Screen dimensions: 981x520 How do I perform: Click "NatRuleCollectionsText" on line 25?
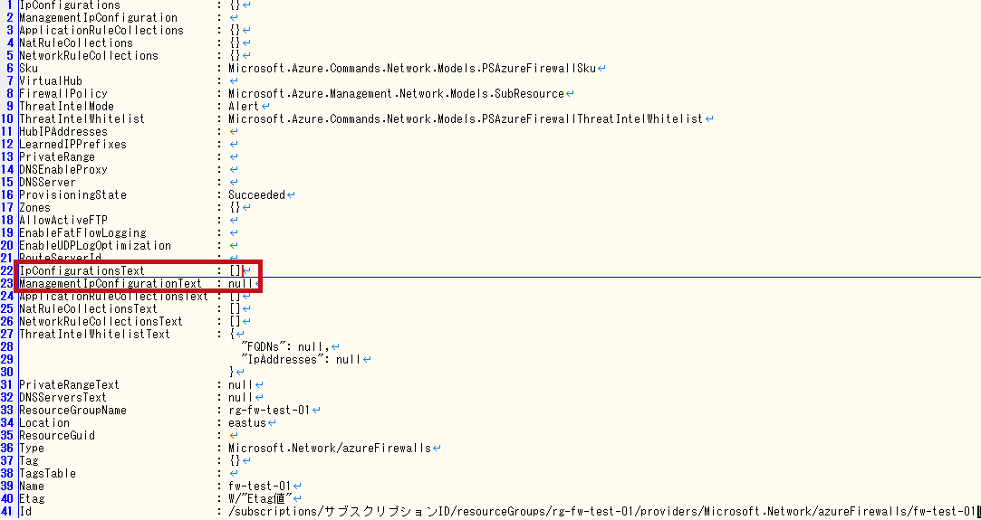[x=88, y=309]
